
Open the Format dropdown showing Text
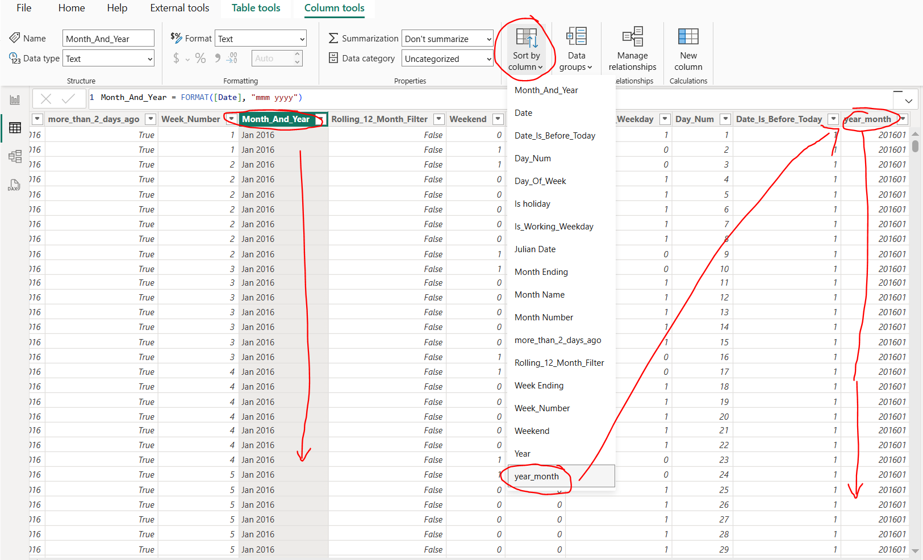pos(261,39)
